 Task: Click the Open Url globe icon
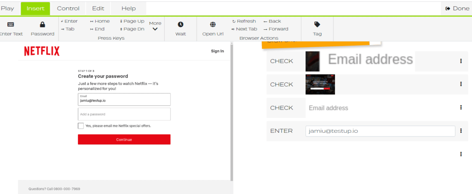[x=213, y=25]
